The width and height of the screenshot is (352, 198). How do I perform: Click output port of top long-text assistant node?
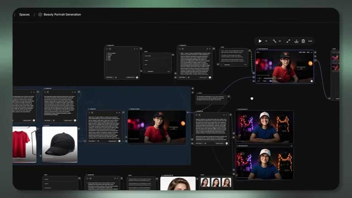214,48
